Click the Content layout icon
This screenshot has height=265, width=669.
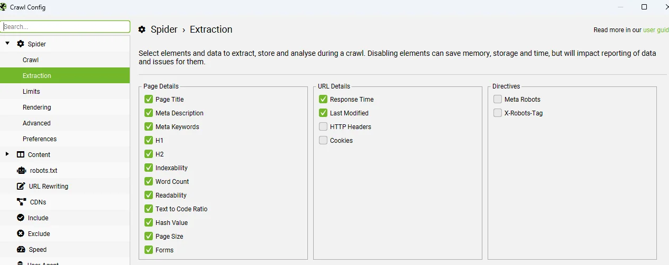21,154
